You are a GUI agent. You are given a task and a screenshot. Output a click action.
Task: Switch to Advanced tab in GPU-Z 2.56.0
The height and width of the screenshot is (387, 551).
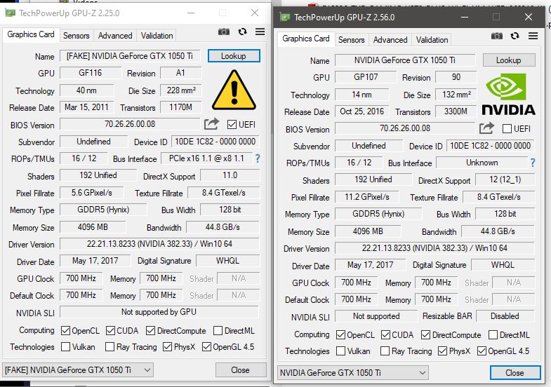[x=390, y=40]
